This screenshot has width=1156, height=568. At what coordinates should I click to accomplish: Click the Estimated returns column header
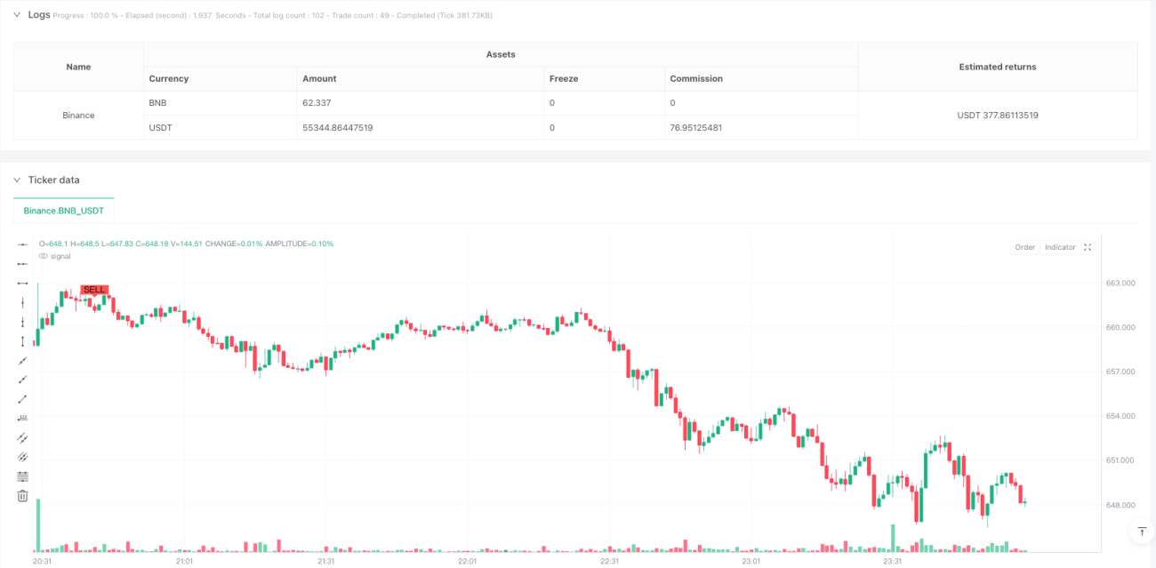(998, 67)
